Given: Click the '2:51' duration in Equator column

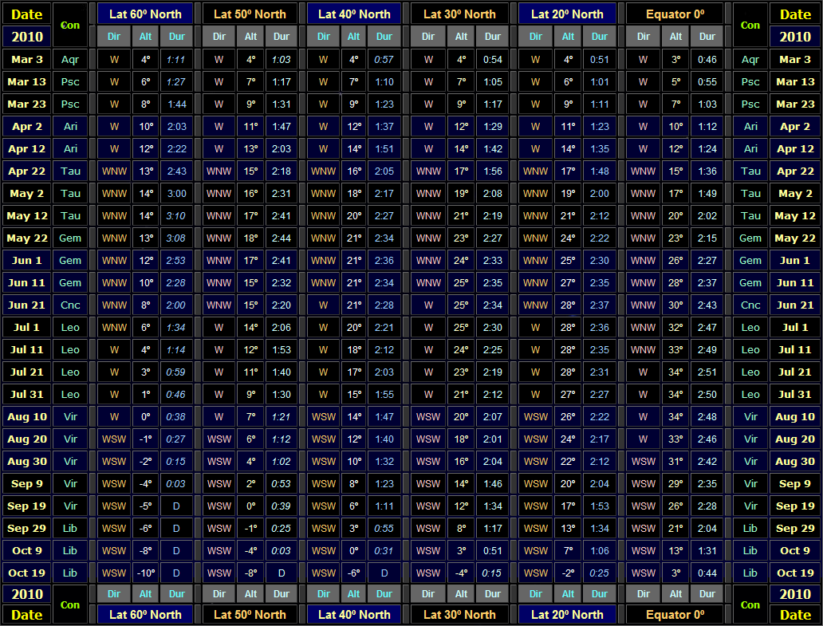Looking at the screenshot, I should [x=707, y=372].
